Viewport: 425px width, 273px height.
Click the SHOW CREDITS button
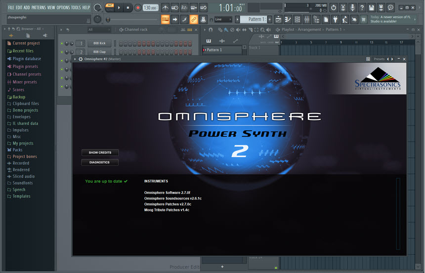coord(100,153)
